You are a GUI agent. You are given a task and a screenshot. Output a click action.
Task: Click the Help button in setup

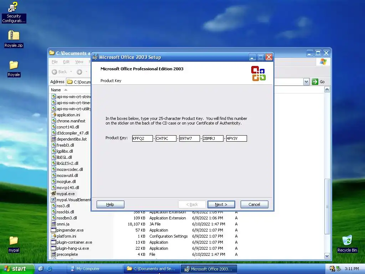pyautogui.click(x=110, y=204)
